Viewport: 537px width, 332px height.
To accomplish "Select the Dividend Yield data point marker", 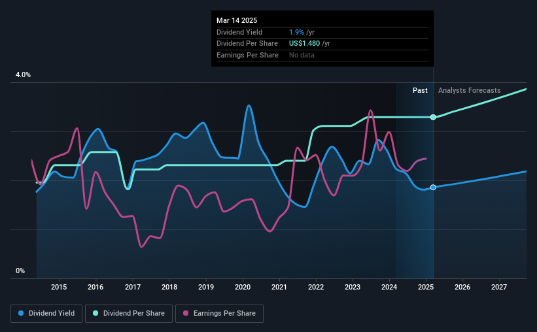I will 433,187.
